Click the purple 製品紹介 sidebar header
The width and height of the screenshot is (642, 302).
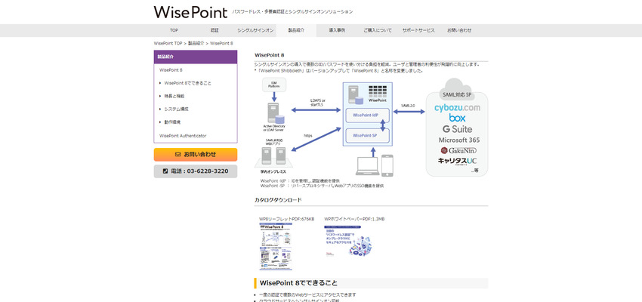(196, 57)
